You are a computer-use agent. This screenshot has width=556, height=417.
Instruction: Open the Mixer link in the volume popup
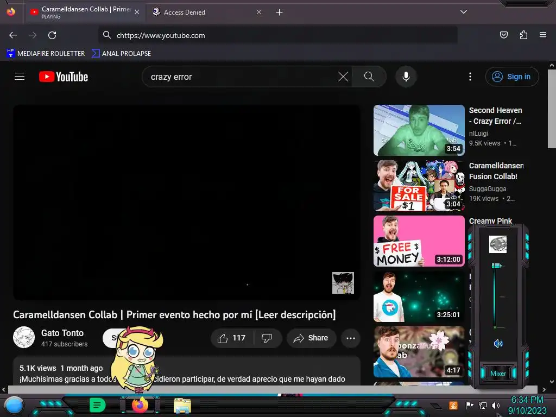(x=498, y=374)
